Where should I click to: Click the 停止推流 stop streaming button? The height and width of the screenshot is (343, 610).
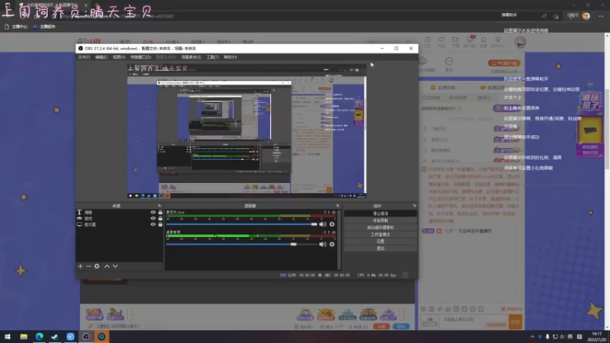380,213
